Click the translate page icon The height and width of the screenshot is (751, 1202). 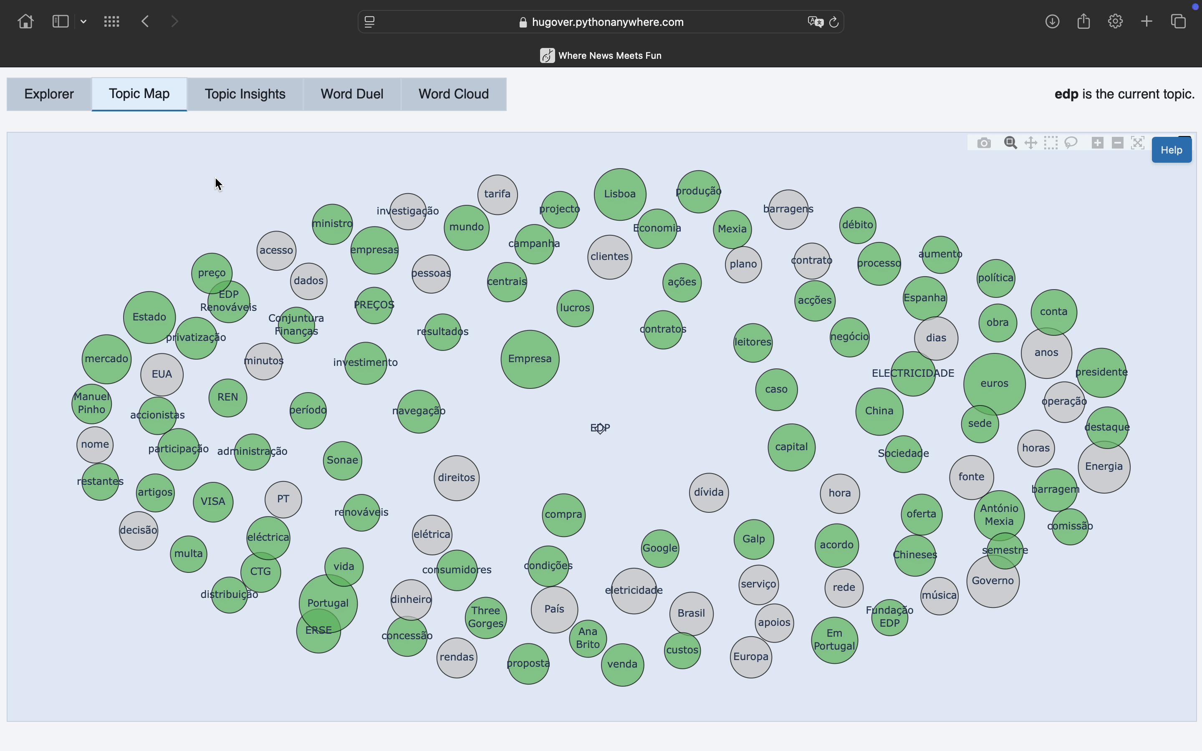click(815, 22)
